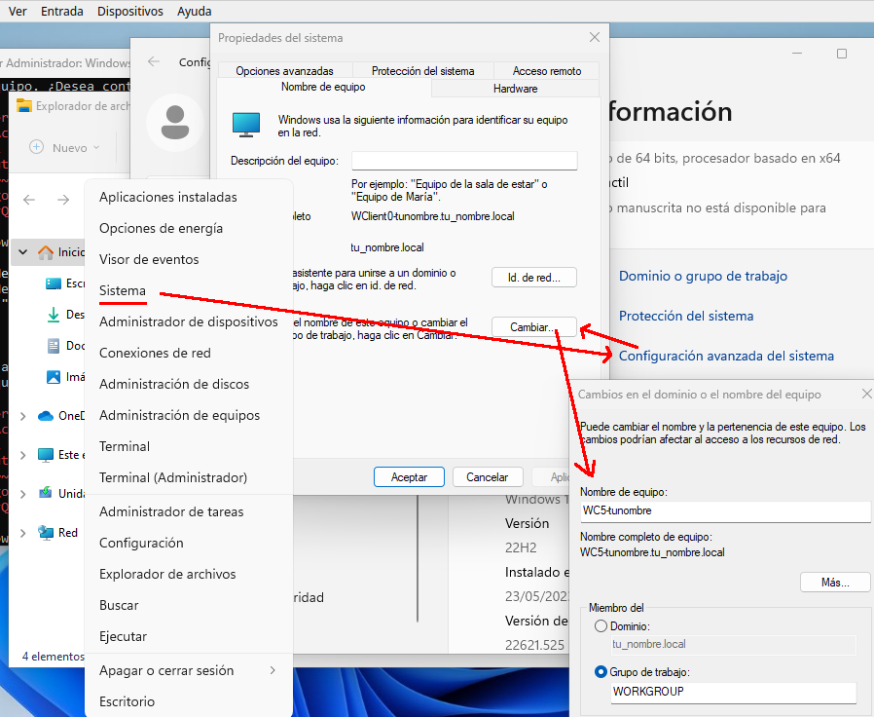Click the Cambiar... button
The width and height of the screenshot is (874, 717).
click(x=533, y=327)
